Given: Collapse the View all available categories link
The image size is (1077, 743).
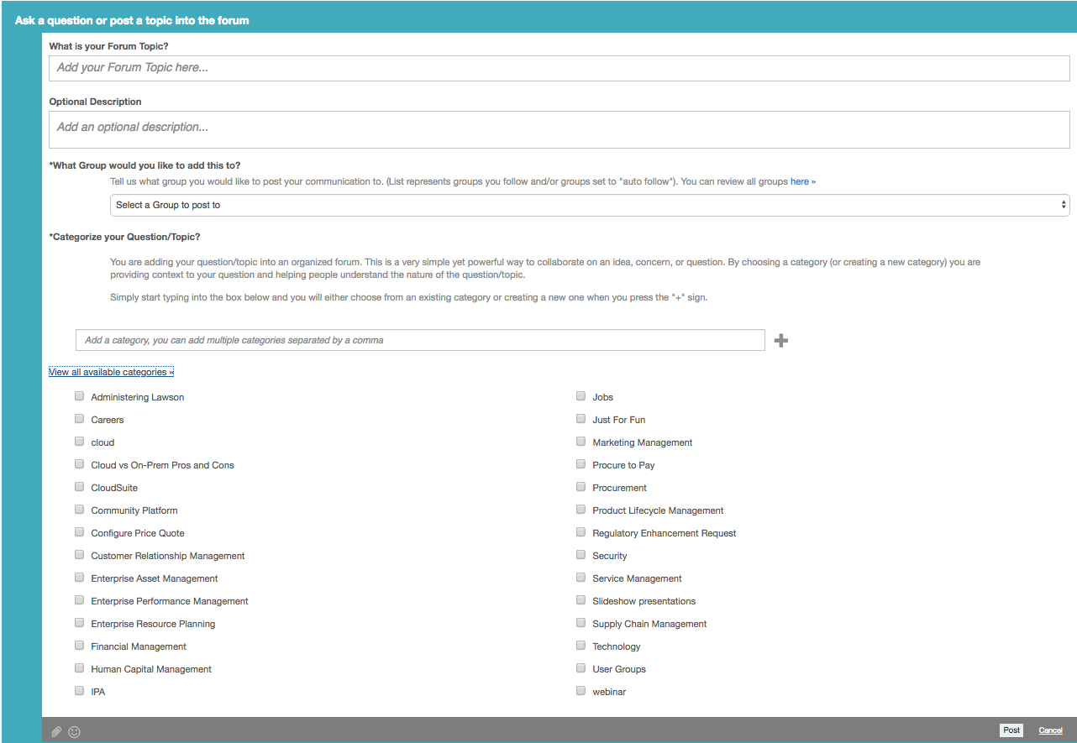Looking at the screenshot, I should pos(111,372).
